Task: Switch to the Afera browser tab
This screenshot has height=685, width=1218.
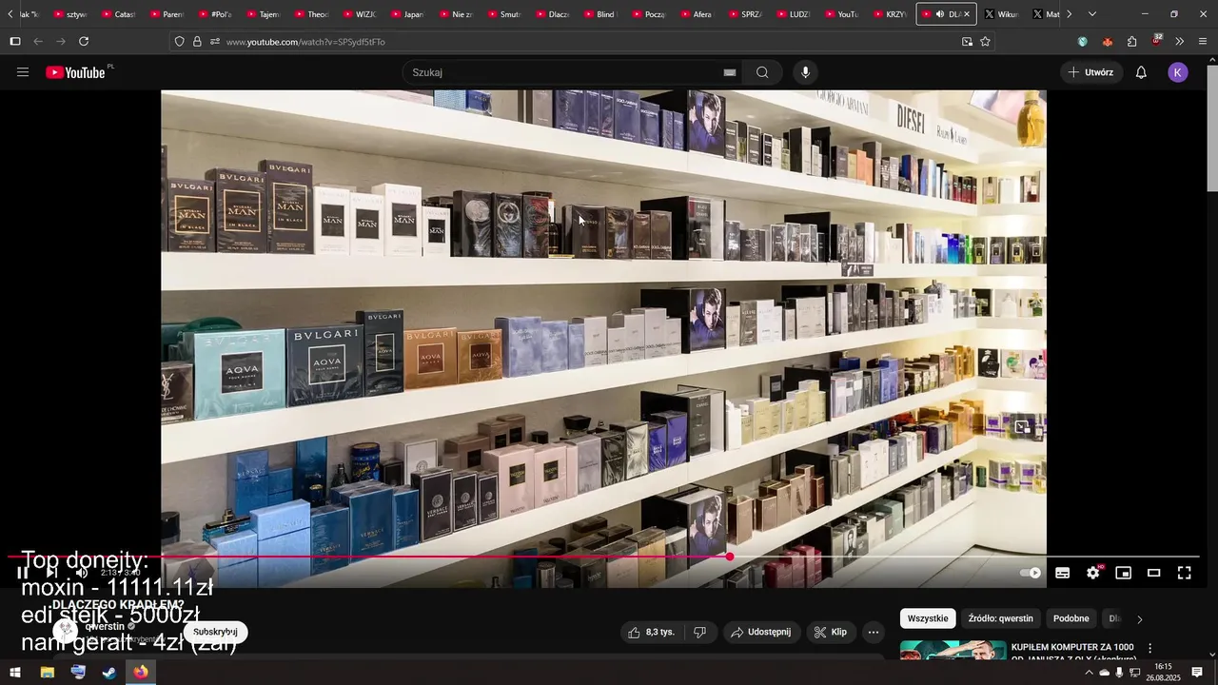Action: pos(697,14)
